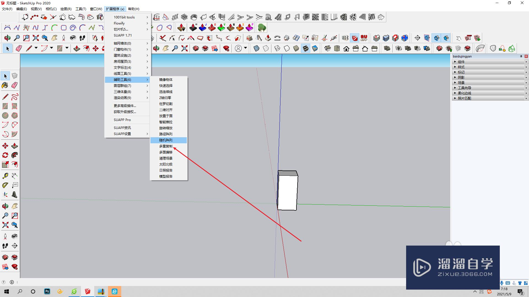Open SUAPP资讯 menu entry
The width and height of the screenshot is (529, 297).
tap(127, 128)
